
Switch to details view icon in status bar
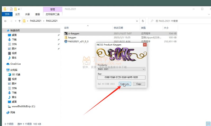tap(208, 124)
